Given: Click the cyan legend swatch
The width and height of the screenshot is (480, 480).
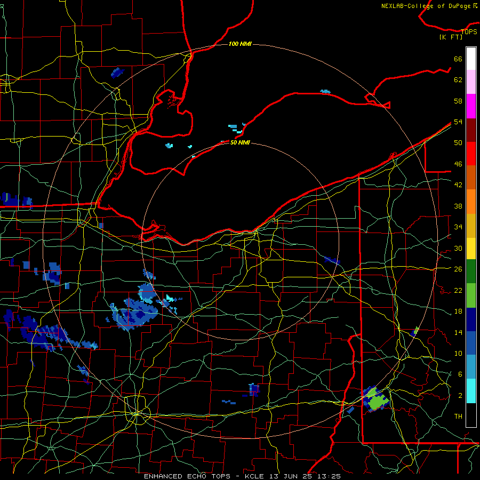Looking at the screenshot, I should tap(471, 391).
